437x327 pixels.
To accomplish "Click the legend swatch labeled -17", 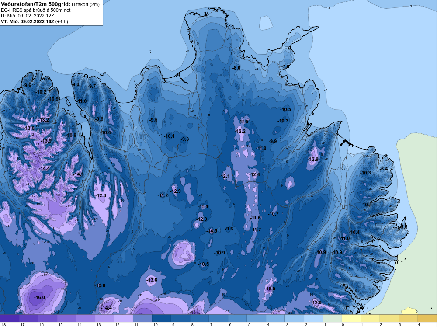I will pyautogui.click(x=29, y=318).
